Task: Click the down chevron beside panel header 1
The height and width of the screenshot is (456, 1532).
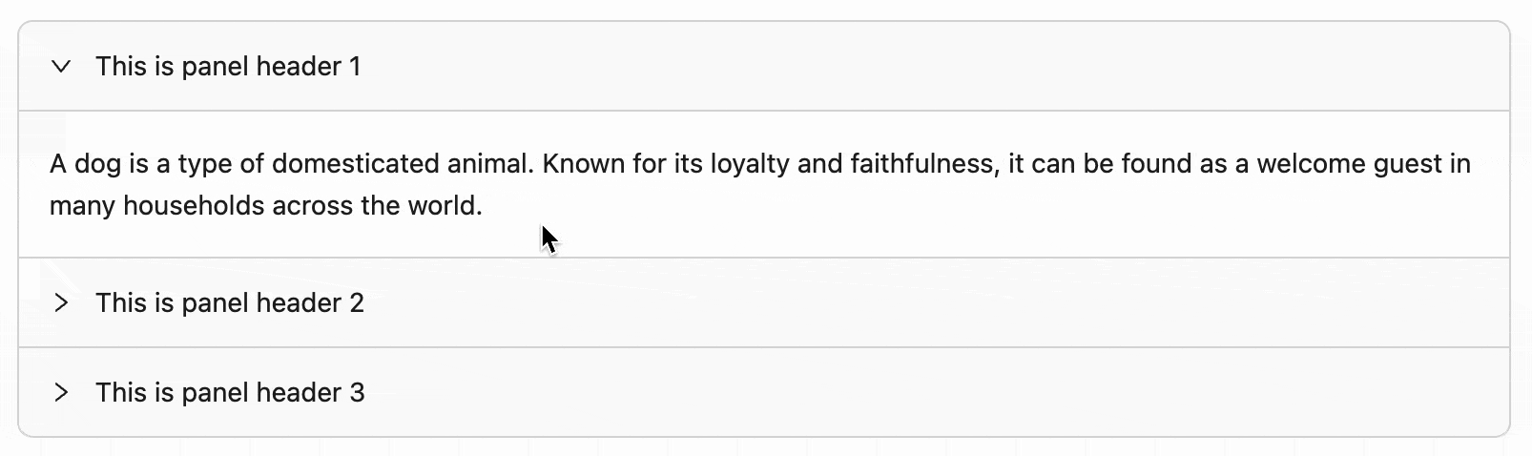Action: (61, 67)
